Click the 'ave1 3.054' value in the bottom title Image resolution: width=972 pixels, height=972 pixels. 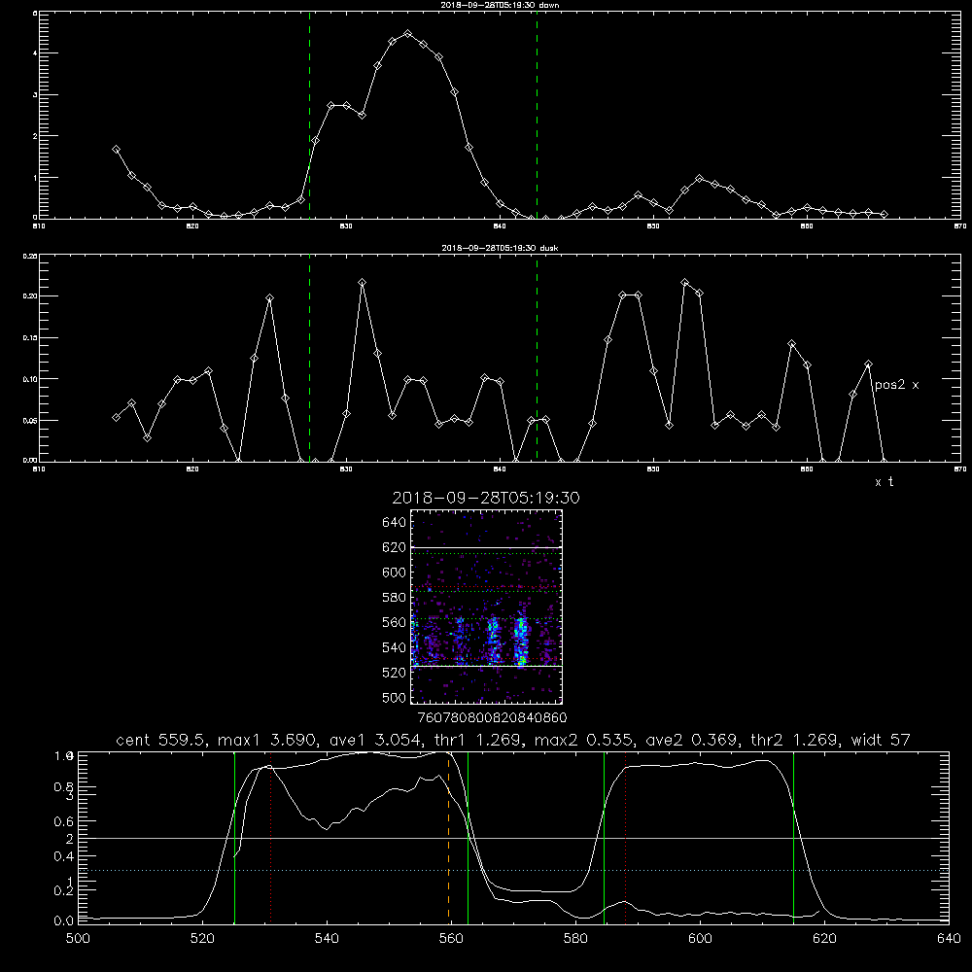(375, 740)
